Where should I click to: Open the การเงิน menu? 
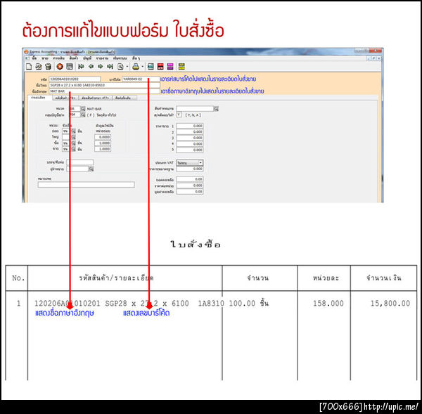click(x=58, y=58)
